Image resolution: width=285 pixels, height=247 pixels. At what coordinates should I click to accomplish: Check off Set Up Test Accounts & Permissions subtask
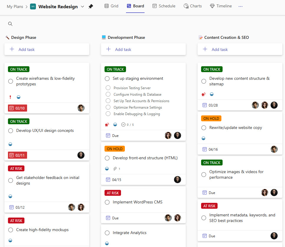[108, 101]
